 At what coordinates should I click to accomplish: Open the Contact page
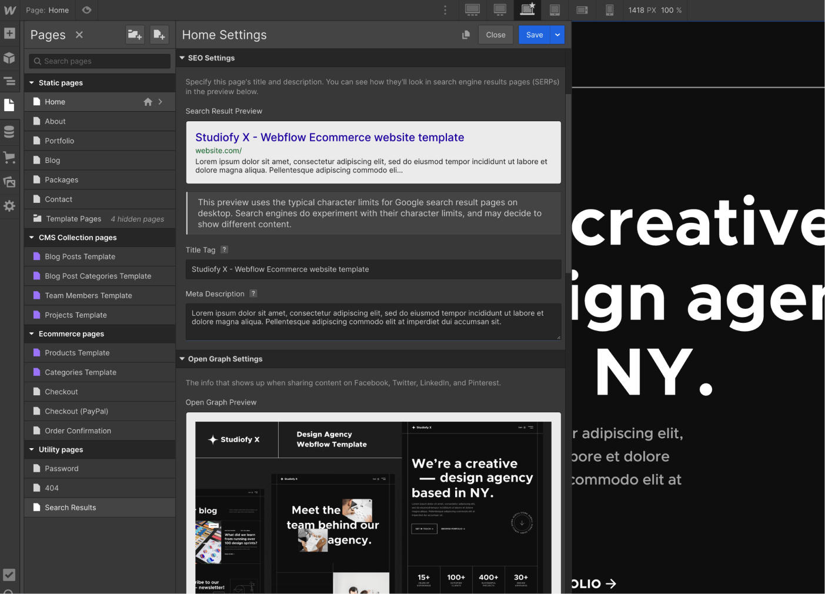tap(100, 199)
